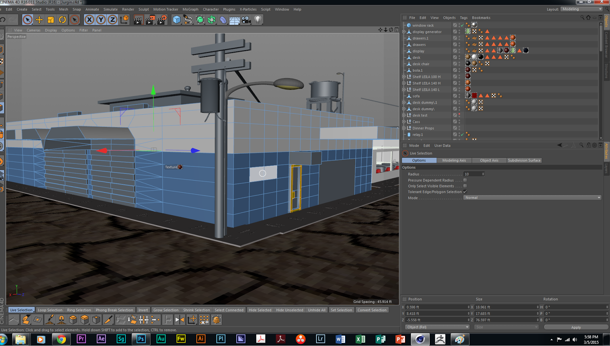The image size is (610, 346).
Task: Activate the Rotate tool
Action: [x=63, y=20]
